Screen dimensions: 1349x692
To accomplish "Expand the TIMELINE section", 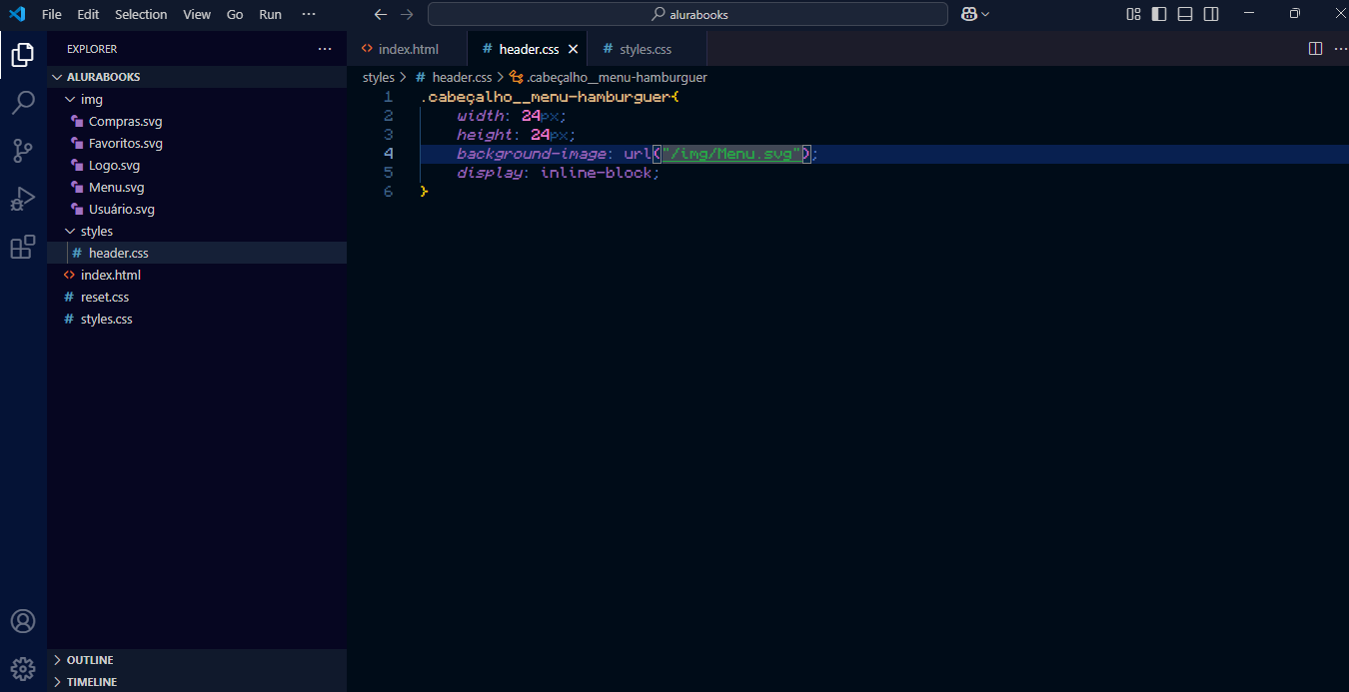I will (197, 682).
